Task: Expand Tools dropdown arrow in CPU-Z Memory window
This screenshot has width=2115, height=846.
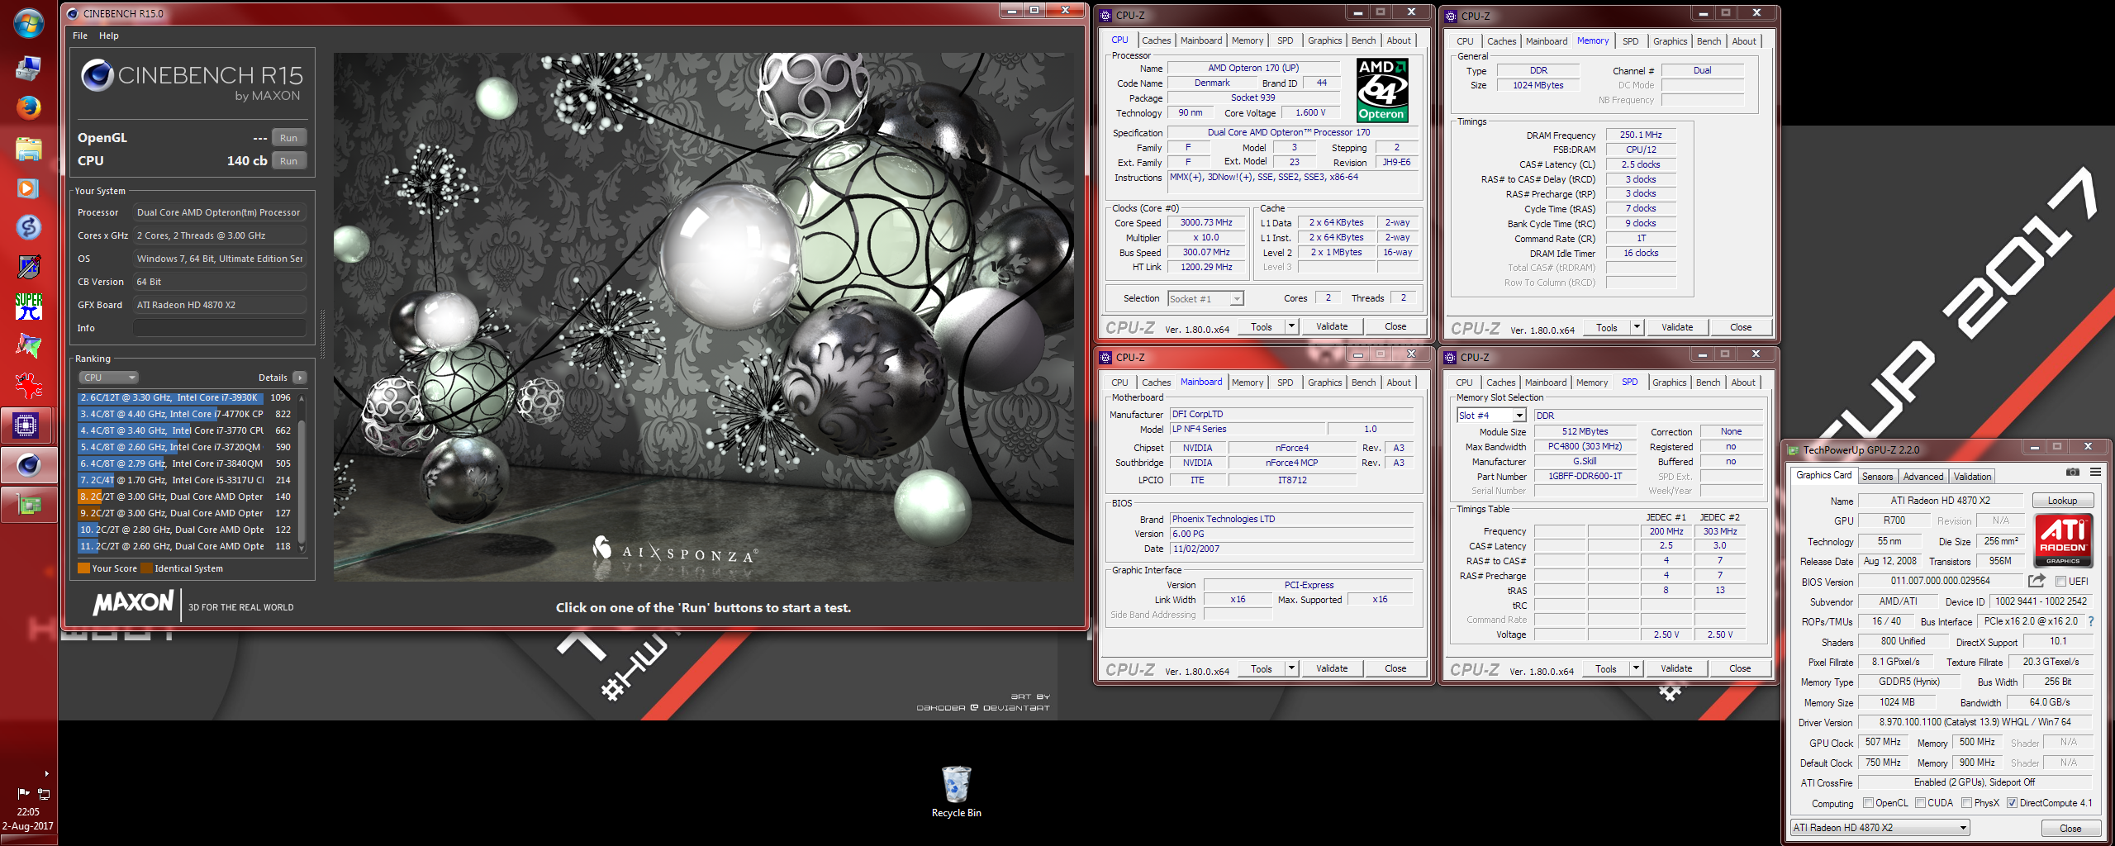Action: pyautogui.click(x=1637, y=327)
